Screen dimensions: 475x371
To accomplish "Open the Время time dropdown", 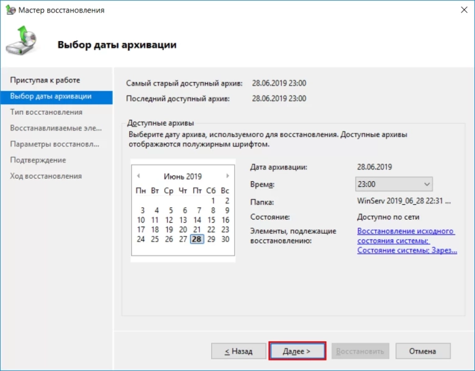I will [x=394, y=184].
